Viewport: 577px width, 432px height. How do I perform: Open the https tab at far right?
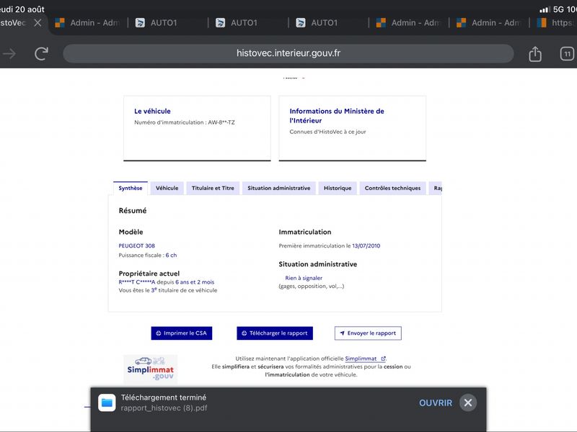(555, 23)
